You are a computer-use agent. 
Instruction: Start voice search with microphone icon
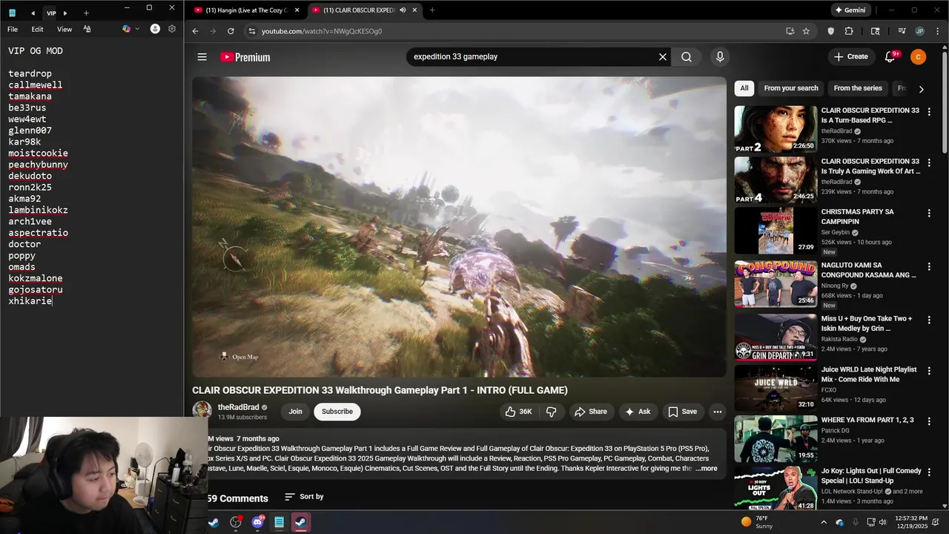point(719,57)
